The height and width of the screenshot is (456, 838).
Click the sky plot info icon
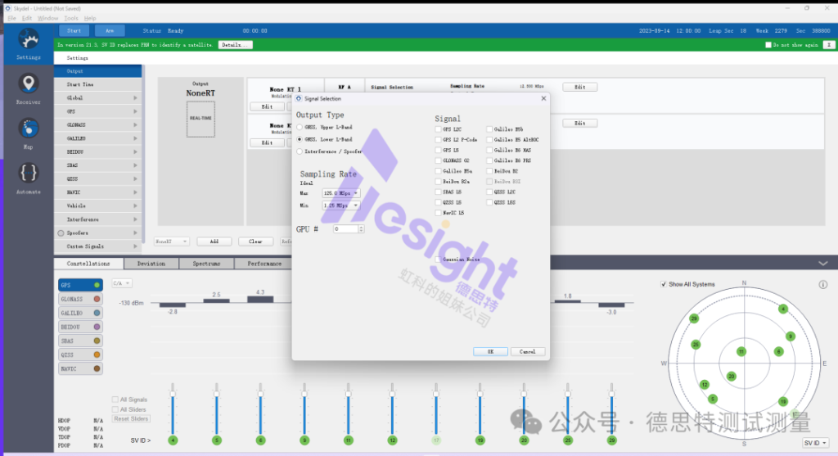(x=823, y=284)
